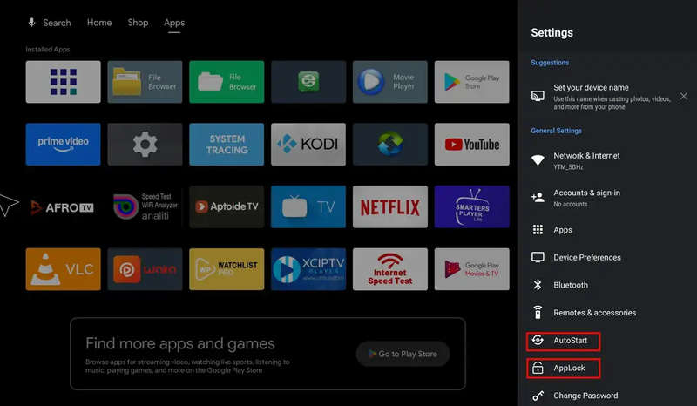
Task: Open the VLC media player app
Action: tap(63, 269)
